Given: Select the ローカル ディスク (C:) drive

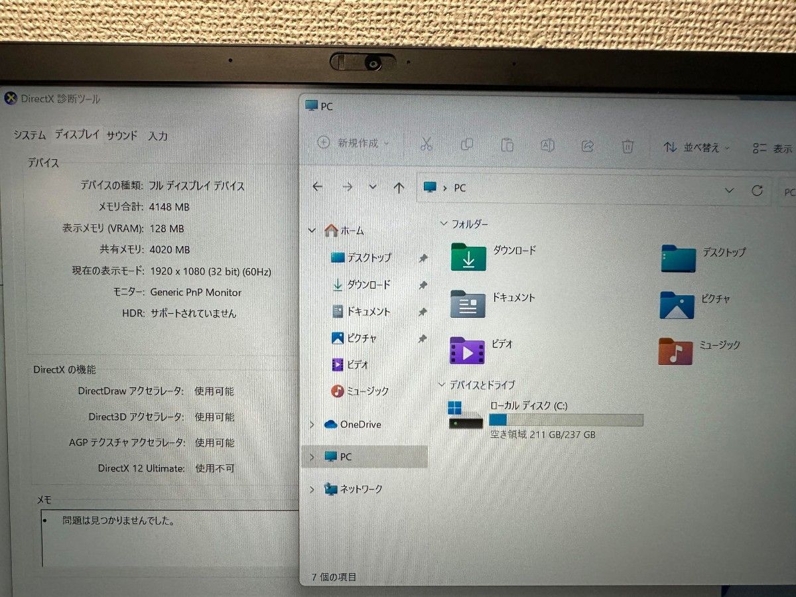Looking at the screenshot, I should [x=545, y=419].
